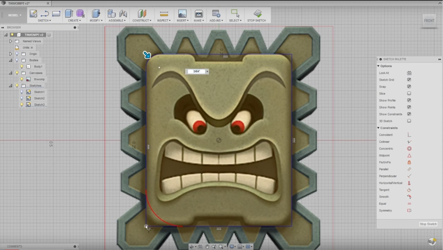Screen dimensions: 443x250
Task: Toggle the Snap checkbox
Action: click(409, 86)
